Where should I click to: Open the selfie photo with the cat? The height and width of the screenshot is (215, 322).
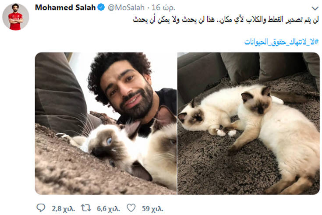[106, 123]
